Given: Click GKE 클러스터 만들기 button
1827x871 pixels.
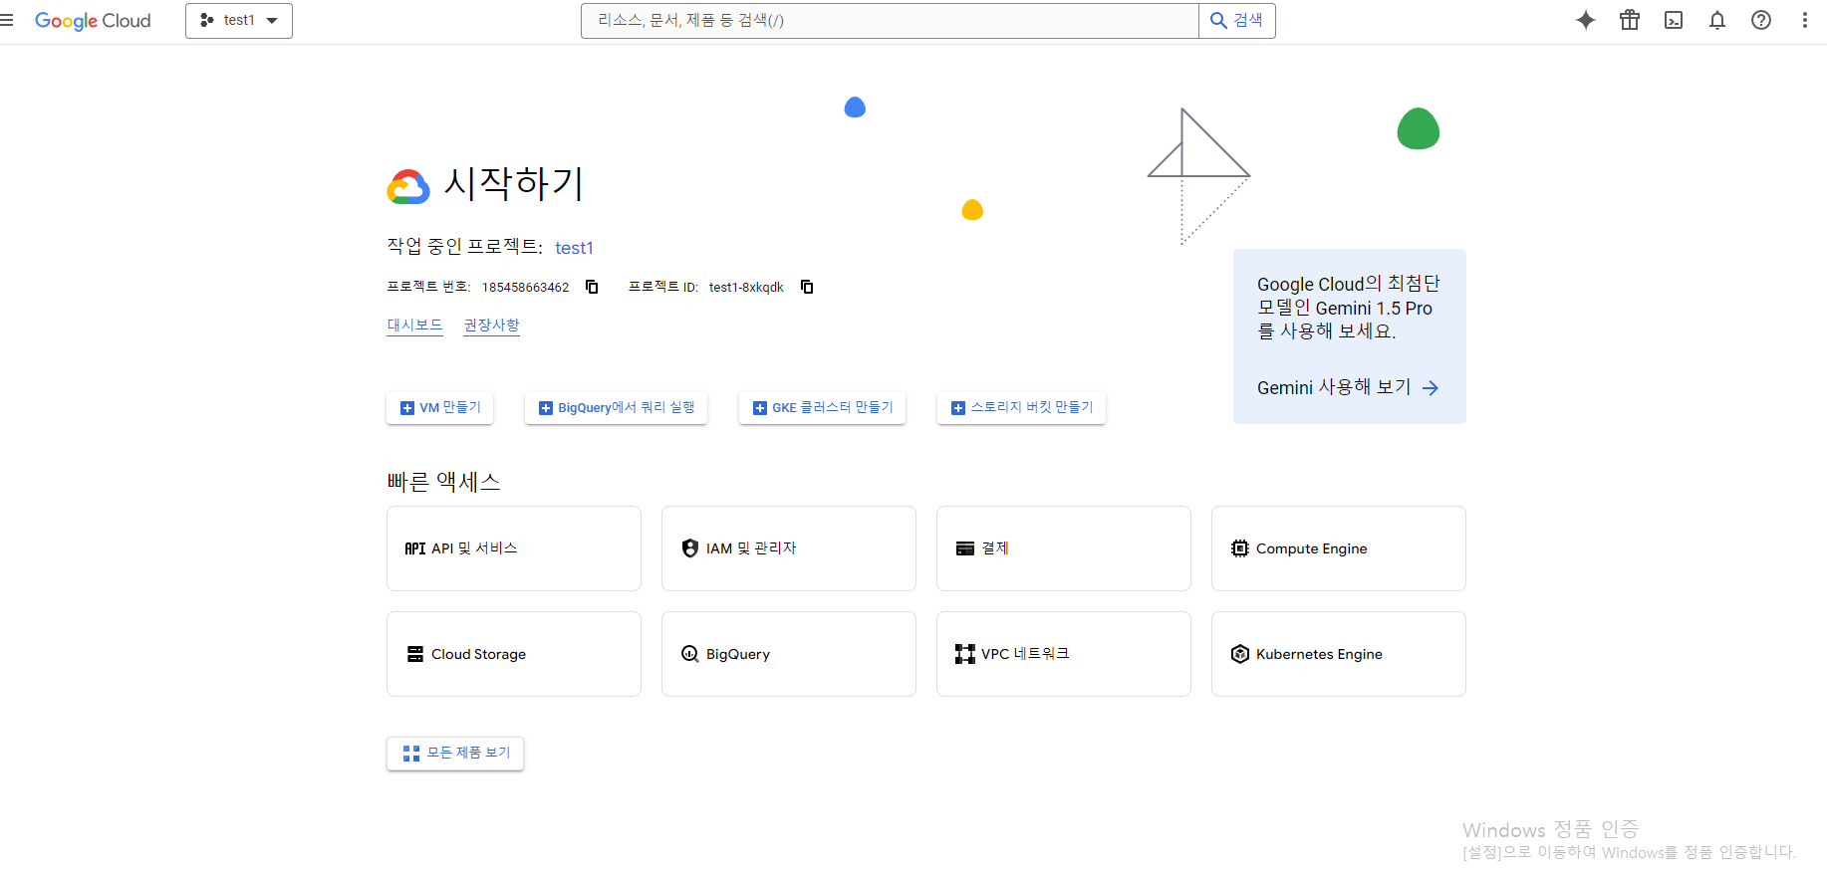Looking at the screenshot, I should pos(822,408).
